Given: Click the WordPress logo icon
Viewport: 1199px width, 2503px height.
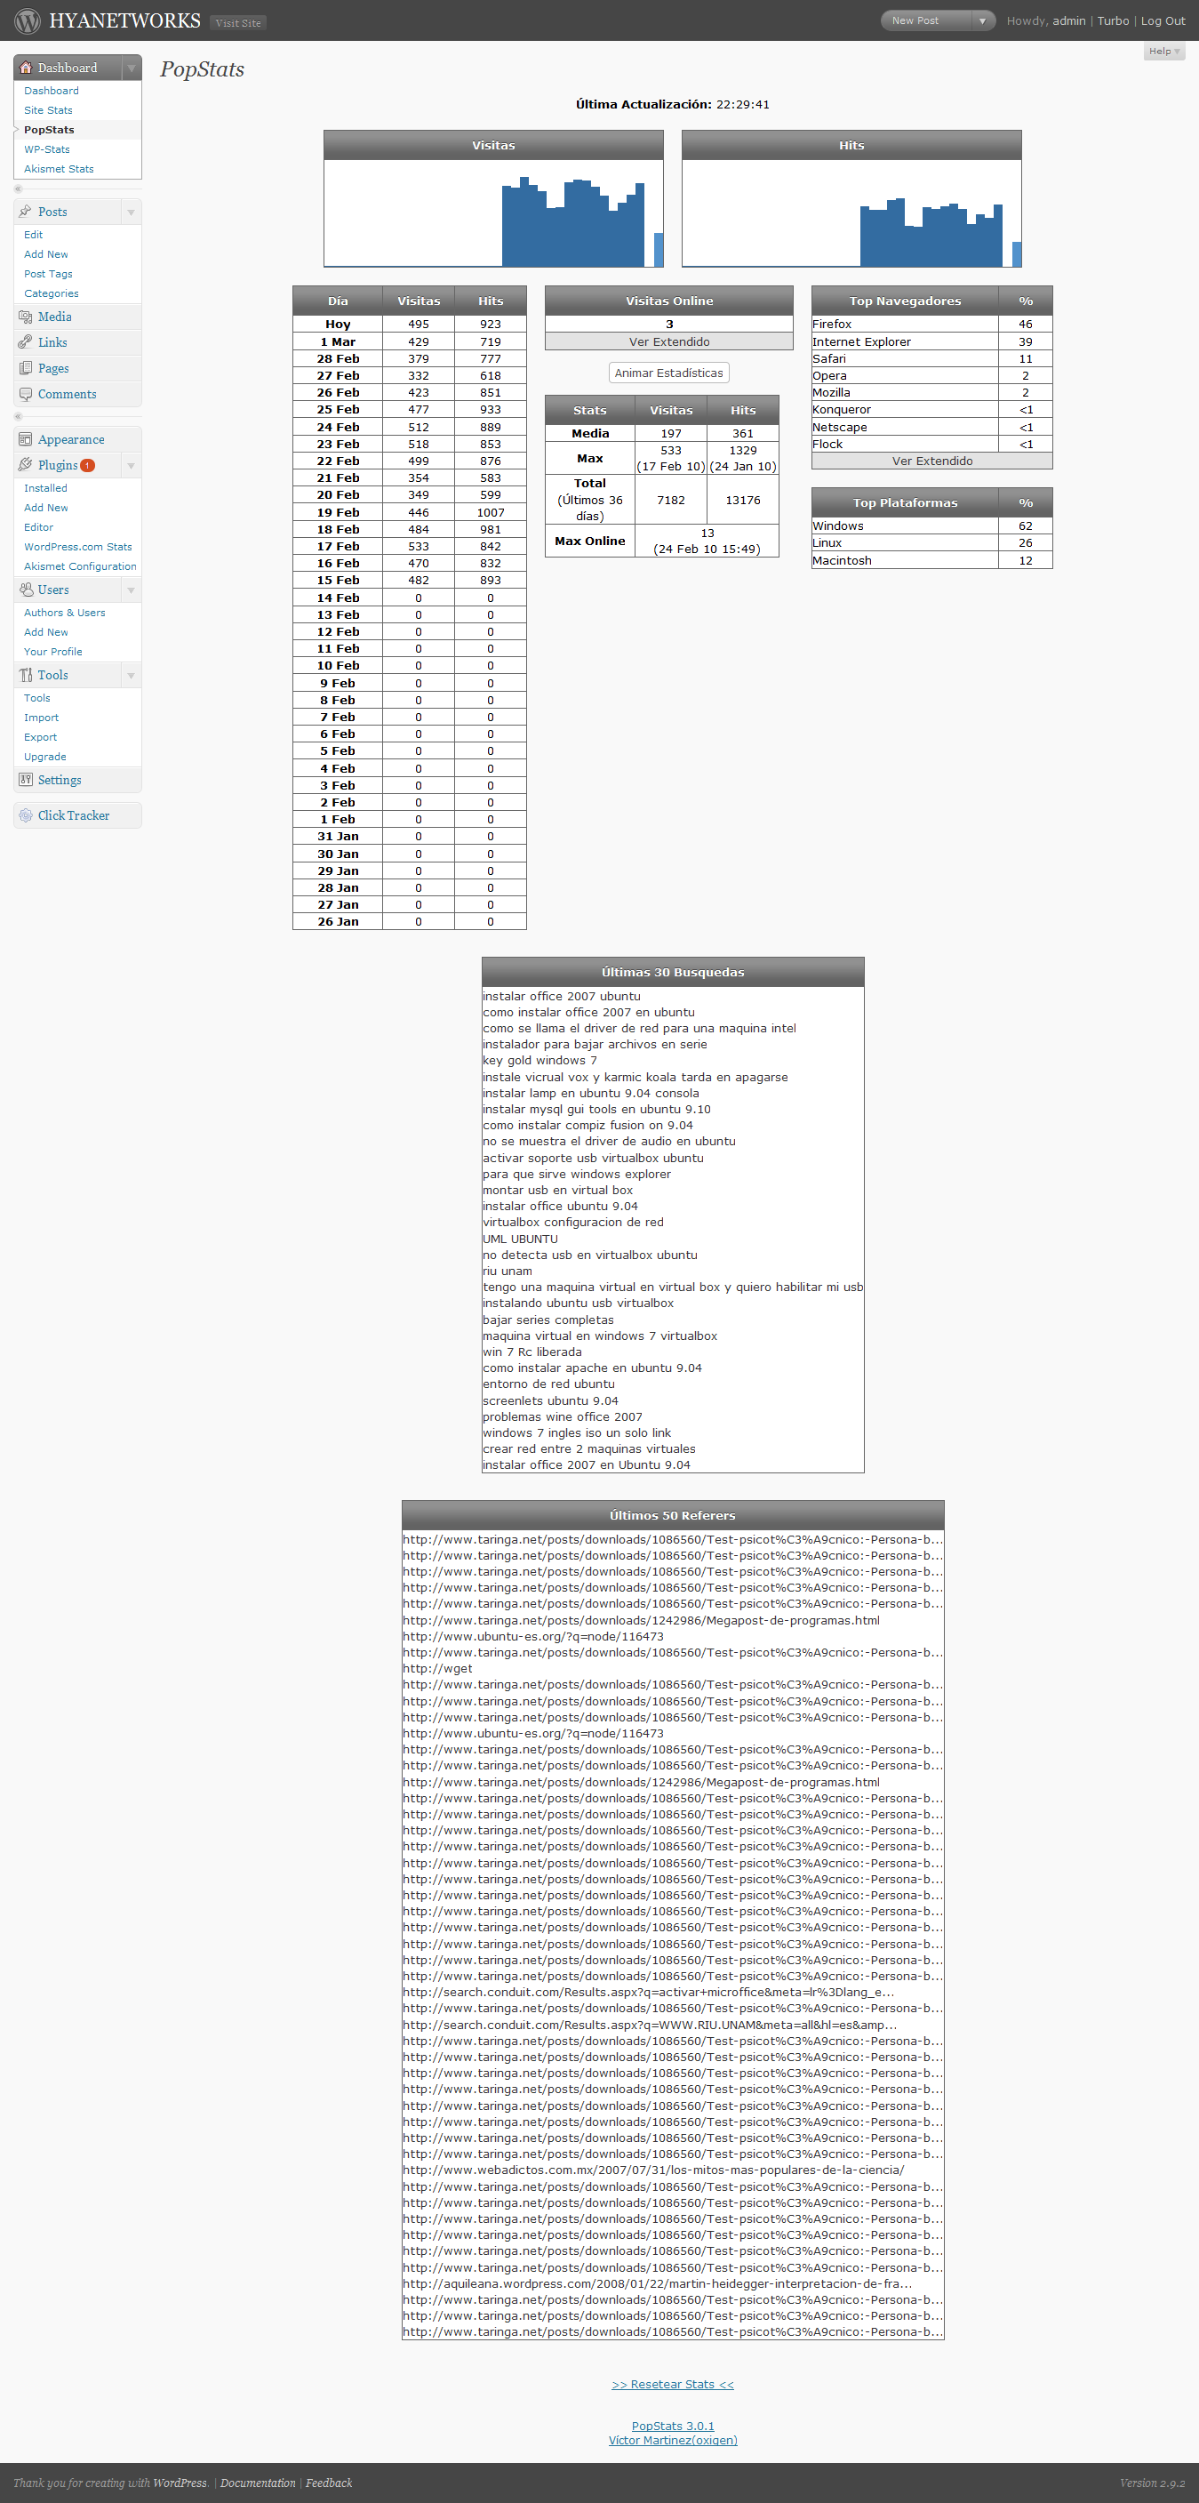Looking at the screenshot, I should [28, 20].
